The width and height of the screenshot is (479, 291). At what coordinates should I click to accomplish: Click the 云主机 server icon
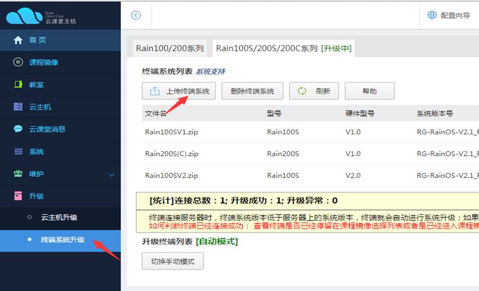tap(18, 107)
